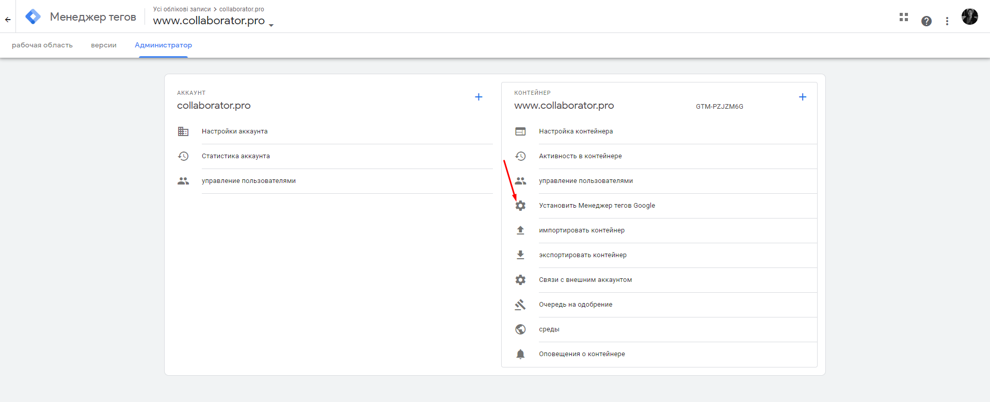Click the plus icon to create a container

[x=803, y=97]
